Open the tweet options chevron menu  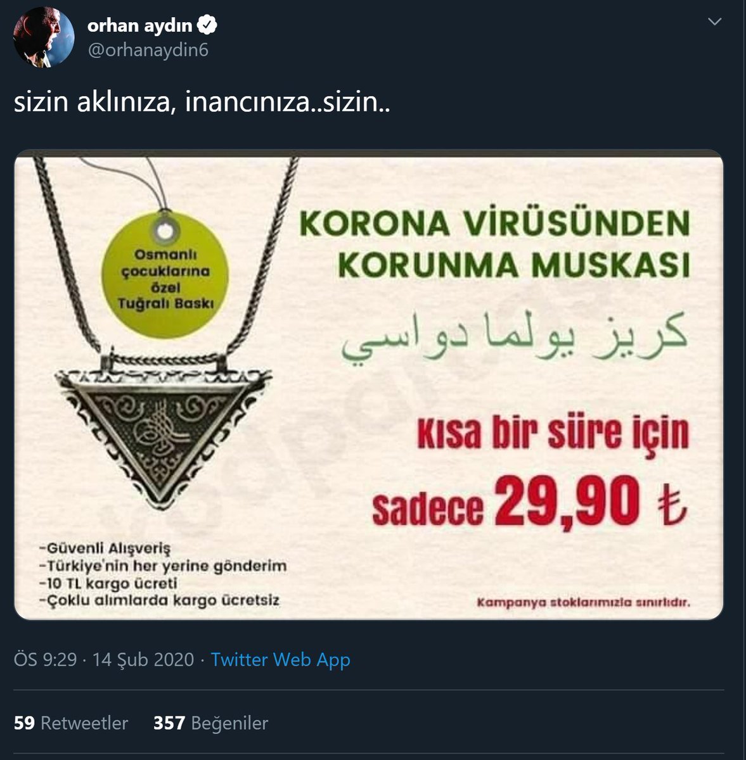714,22
